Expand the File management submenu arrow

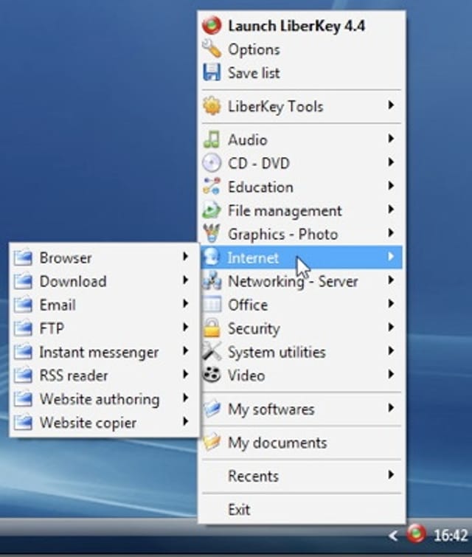(x=391, y=210)
